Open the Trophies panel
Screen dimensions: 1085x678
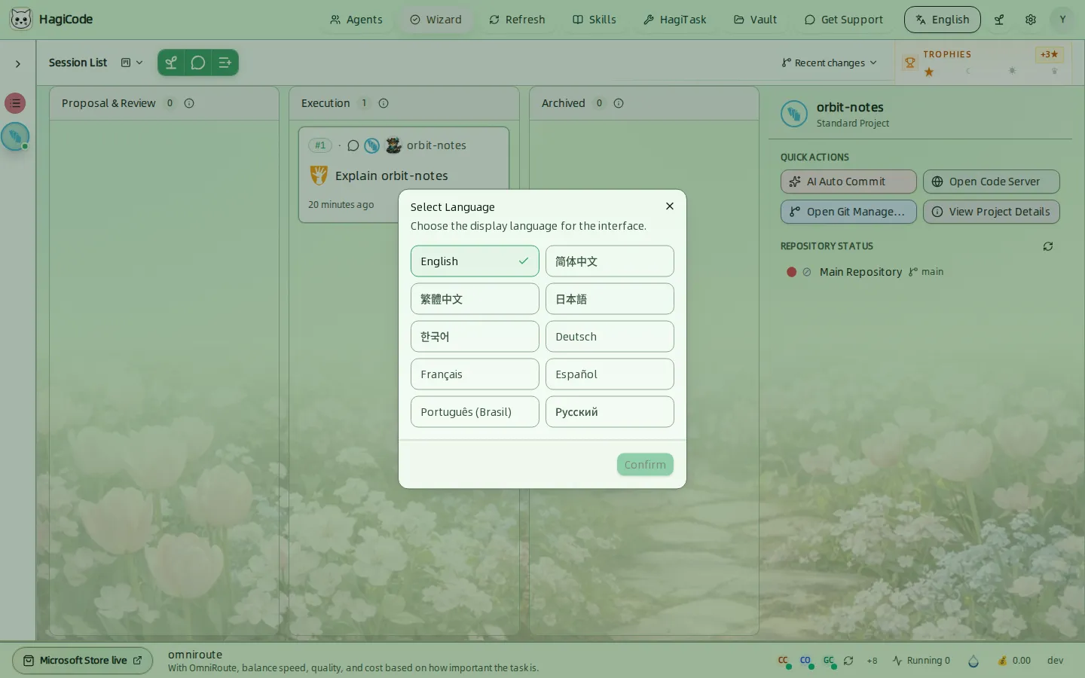[983, 63]
